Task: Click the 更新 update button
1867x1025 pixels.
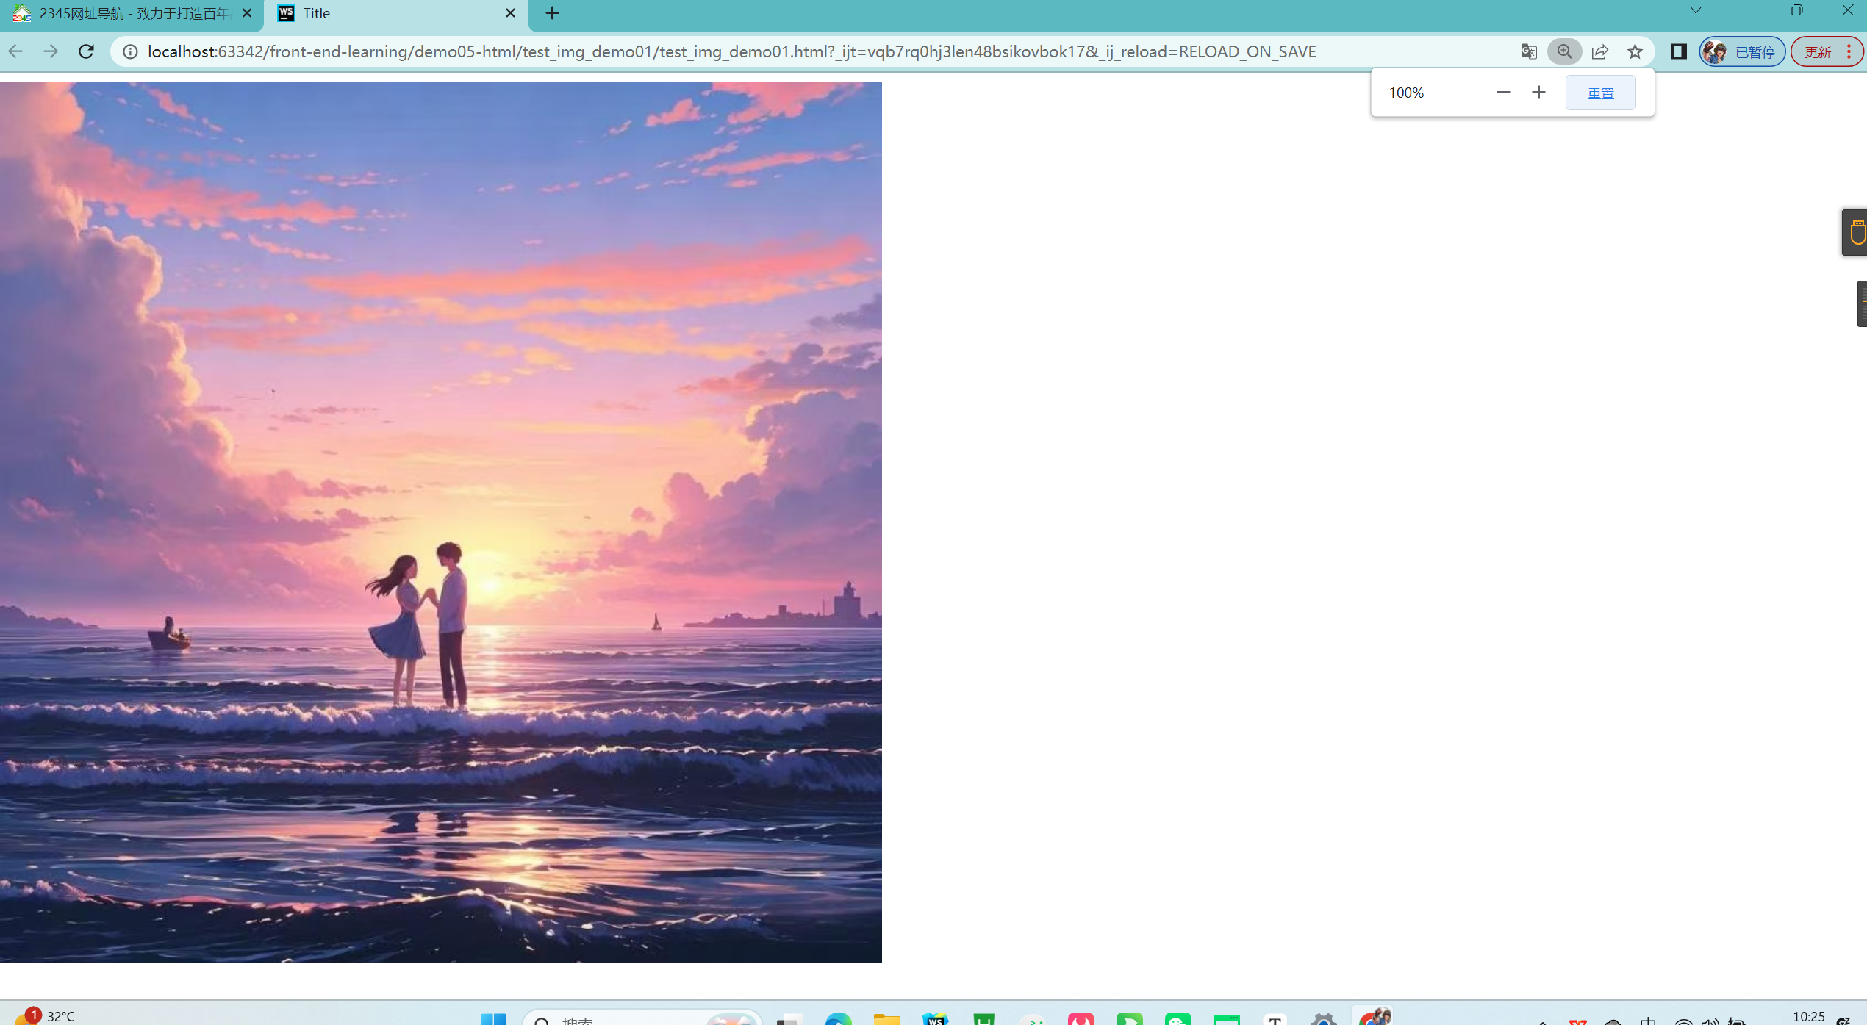Action: pyautogui.click(x=1818, y=51)
